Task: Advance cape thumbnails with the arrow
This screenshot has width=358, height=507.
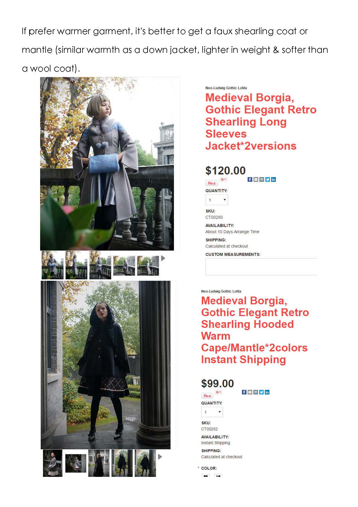Action: tap(160, 456)
